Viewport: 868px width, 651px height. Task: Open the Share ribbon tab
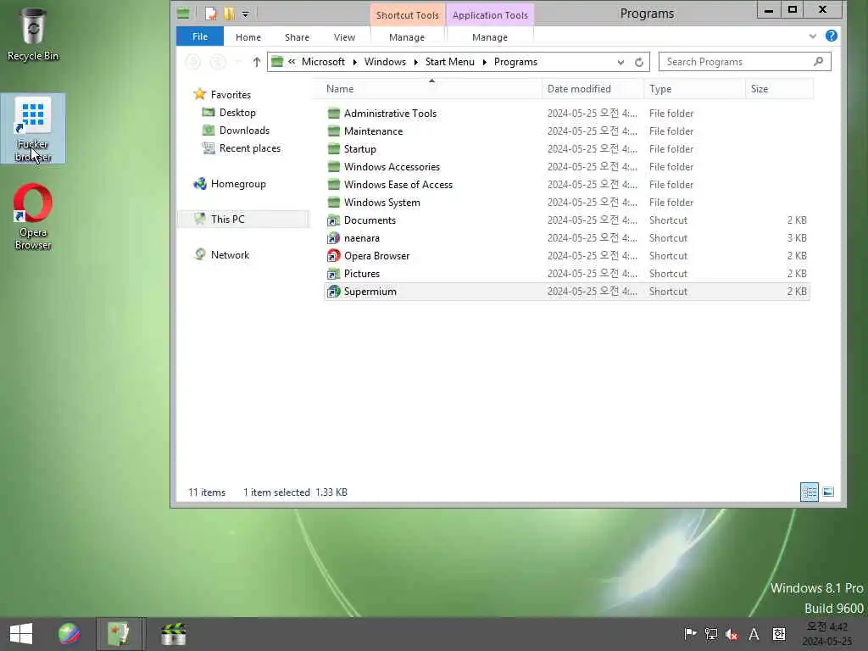tap(297, 37)
